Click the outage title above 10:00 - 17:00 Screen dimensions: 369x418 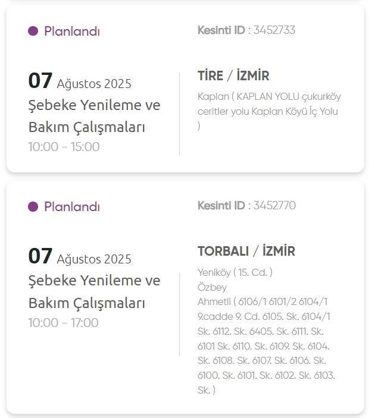(94, 291)
